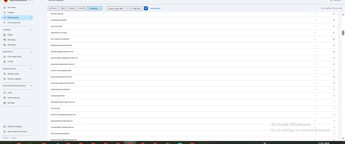
Task: Select query 'kia car key replacement near me'
Action: click(x=62, y=83)
